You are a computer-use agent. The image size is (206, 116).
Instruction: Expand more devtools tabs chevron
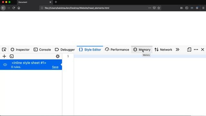(x=177, y=50)
